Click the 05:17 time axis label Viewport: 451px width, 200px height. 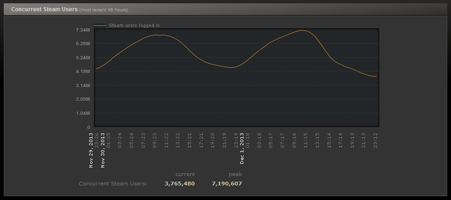pos(271,140)
